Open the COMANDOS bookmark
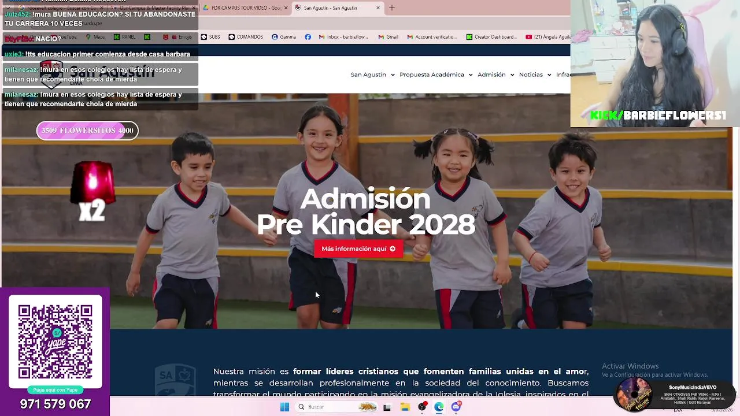The width and height of the screenshot is (740, 416). [x=246, y=37]
